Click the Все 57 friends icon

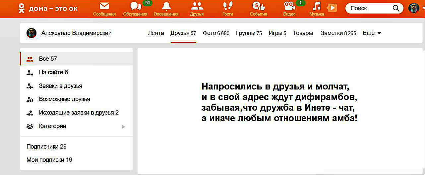tap(30, 59)
